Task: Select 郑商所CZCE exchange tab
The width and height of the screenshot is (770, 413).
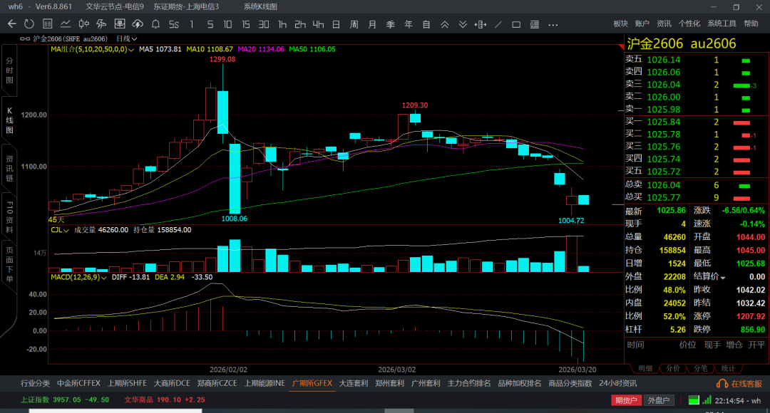Action: [217, 383]
